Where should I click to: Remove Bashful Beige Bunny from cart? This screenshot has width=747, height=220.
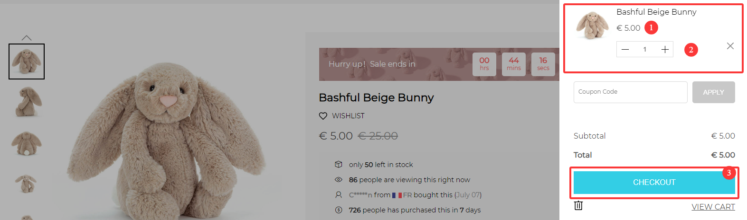coord(730,46)
